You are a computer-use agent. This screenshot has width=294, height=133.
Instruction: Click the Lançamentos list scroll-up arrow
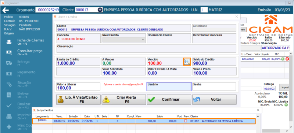coord(258,117)
